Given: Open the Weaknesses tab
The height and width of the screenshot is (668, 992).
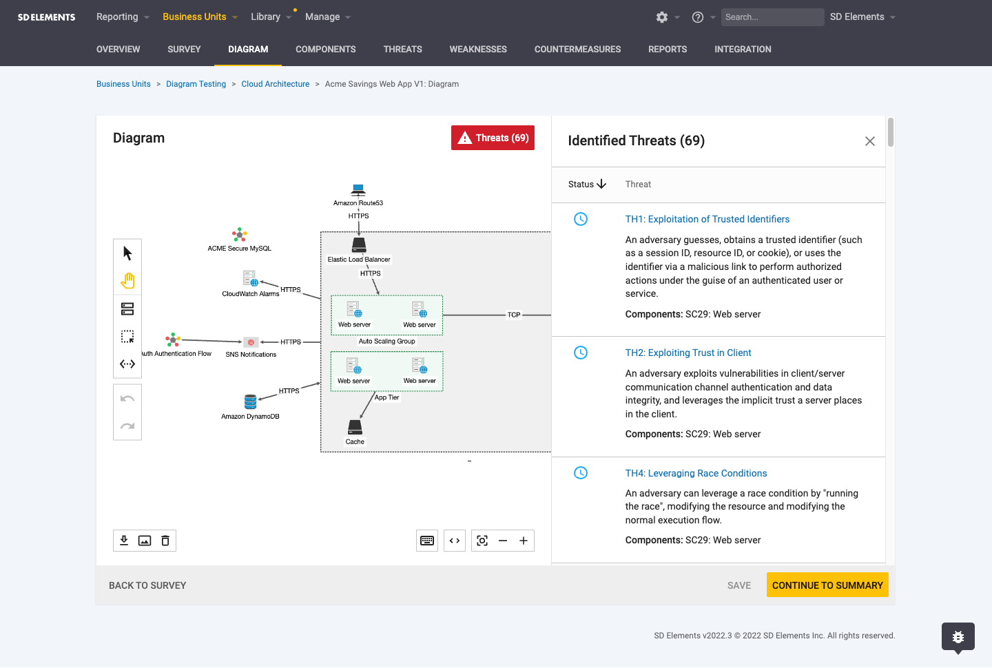Looking at the screenshot, I should tap(478, 50).
